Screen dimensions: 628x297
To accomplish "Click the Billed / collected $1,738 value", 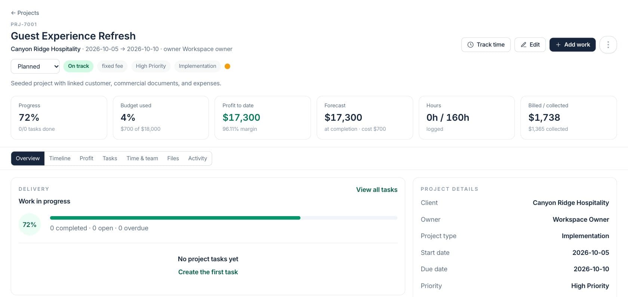I will pyautogui.click(x=544, y=118).
